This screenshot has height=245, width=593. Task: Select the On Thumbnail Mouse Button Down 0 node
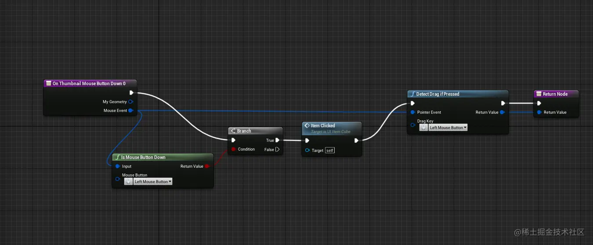pyautogui.click(x=90, y=83)
